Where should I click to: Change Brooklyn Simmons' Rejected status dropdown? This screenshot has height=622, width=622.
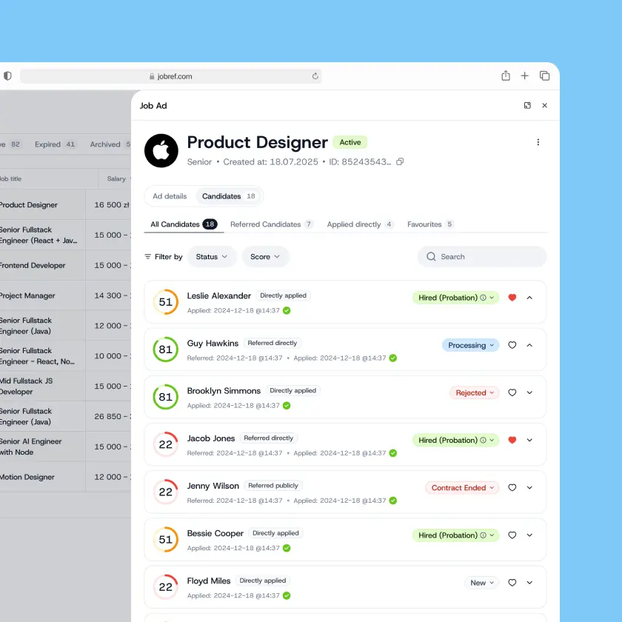tap(475, 393)
